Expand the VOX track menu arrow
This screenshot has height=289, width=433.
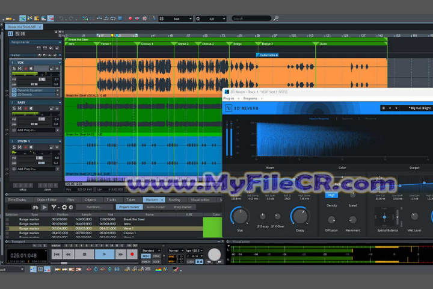60,63
